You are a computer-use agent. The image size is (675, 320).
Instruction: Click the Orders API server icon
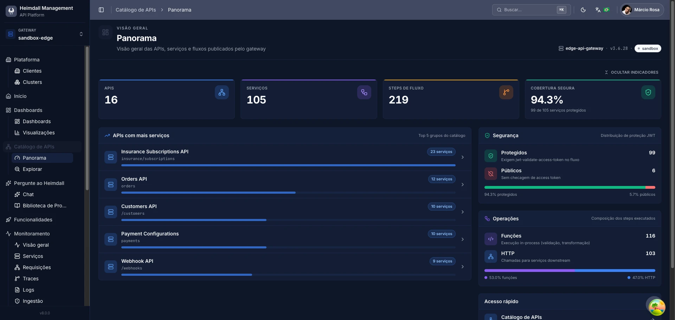[x=111, y=185]
